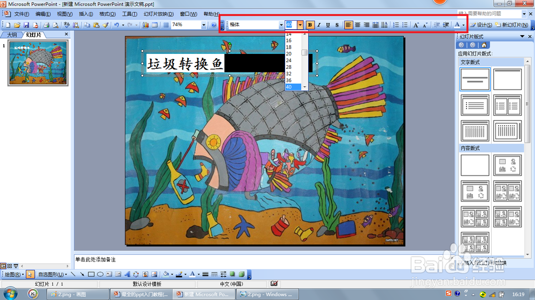Select the Rectangle shape tool
Viewport: 535px width, 300px height.
point(91,274)
